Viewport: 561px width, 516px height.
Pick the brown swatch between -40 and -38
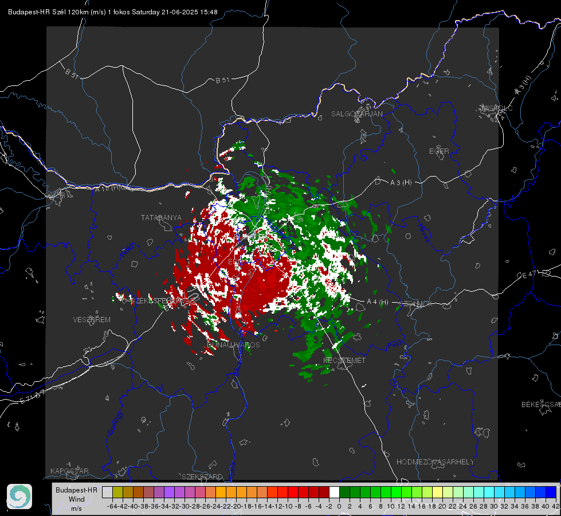(x=138, y=492)
